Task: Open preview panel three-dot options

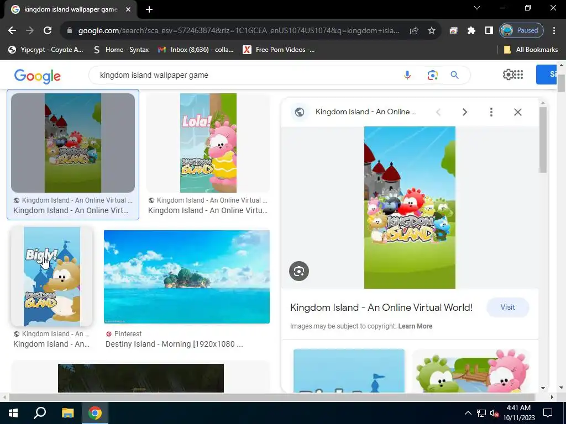Action: coord(491,112)
